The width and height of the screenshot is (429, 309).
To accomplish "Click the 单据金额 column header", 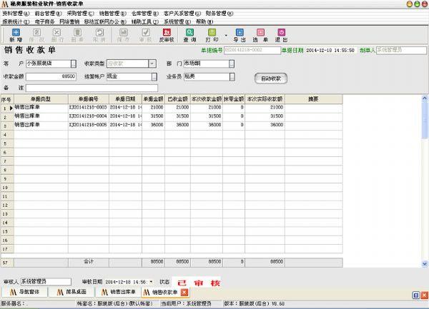I will click(x=153, y=99).
